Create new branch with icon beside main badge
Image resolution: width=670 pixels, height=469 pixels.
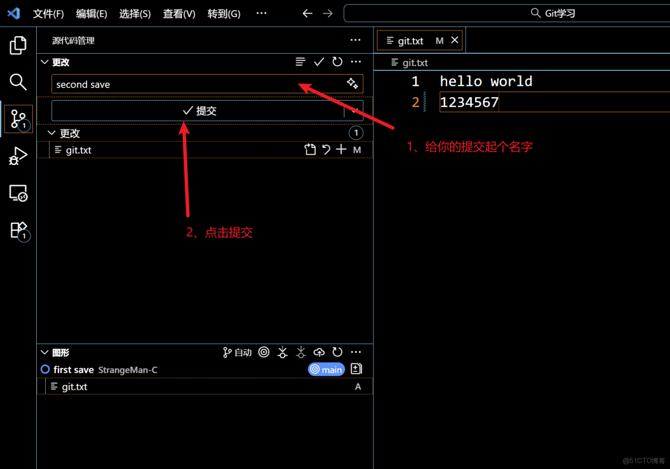pyautogui.click(x=356, y=368)
